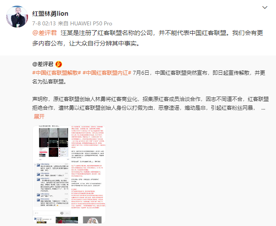The width and height of the screenshot is (276, 226).
Task: Open the attached long screenshot image
Action: pos(69,174)
